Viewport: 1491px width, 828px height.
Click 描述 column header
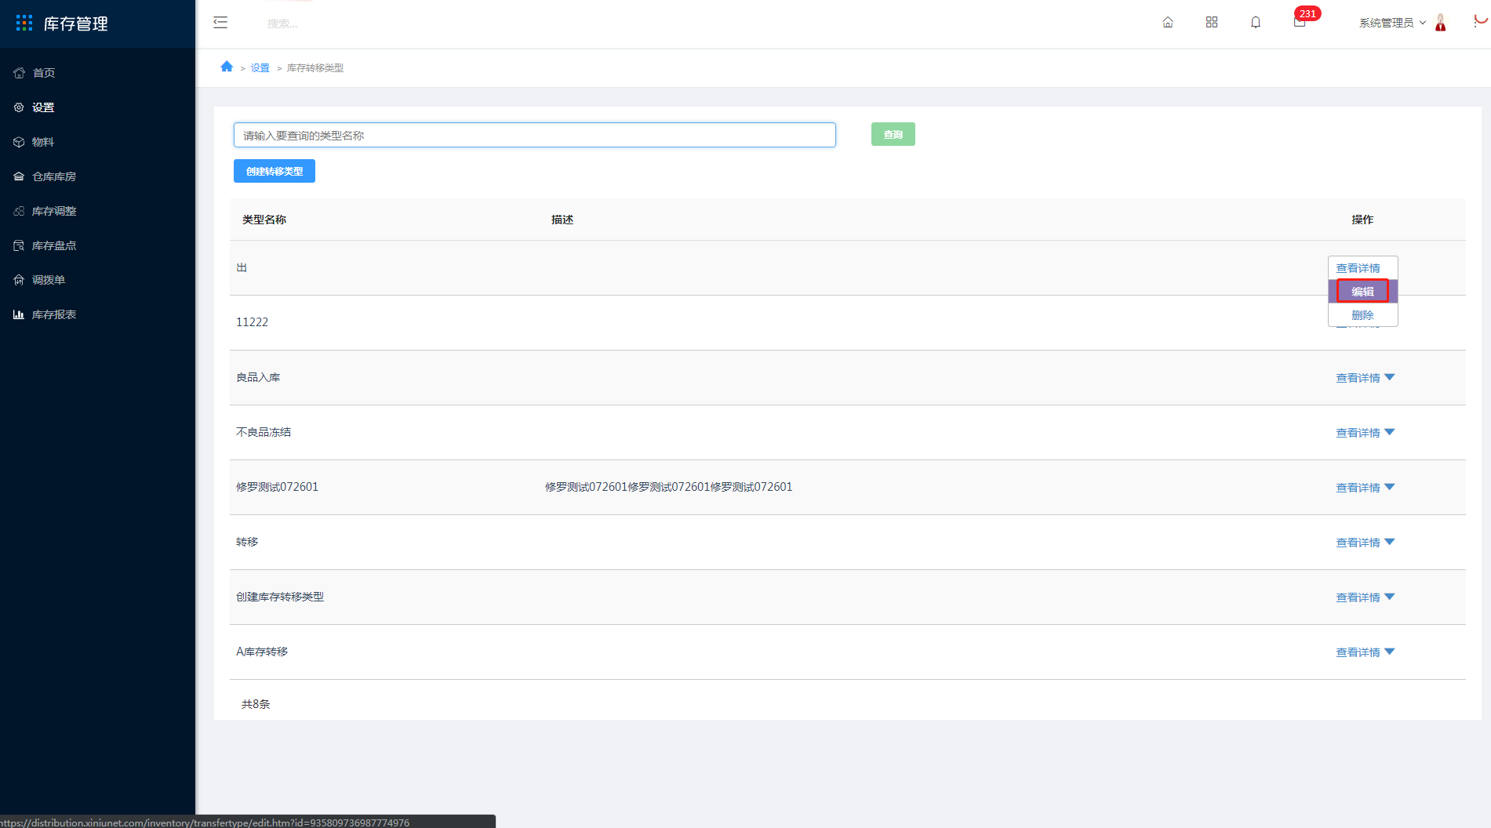pos(562,220)
